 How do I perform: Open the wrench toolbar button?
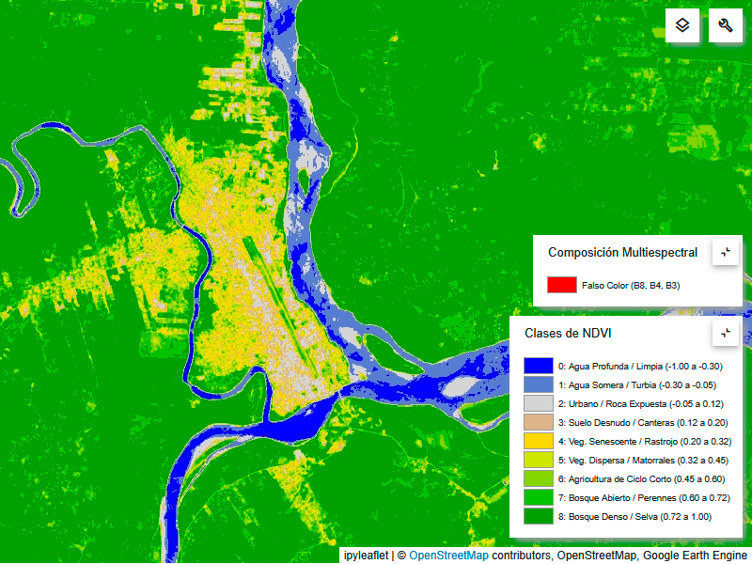click(x=725, y=25)
